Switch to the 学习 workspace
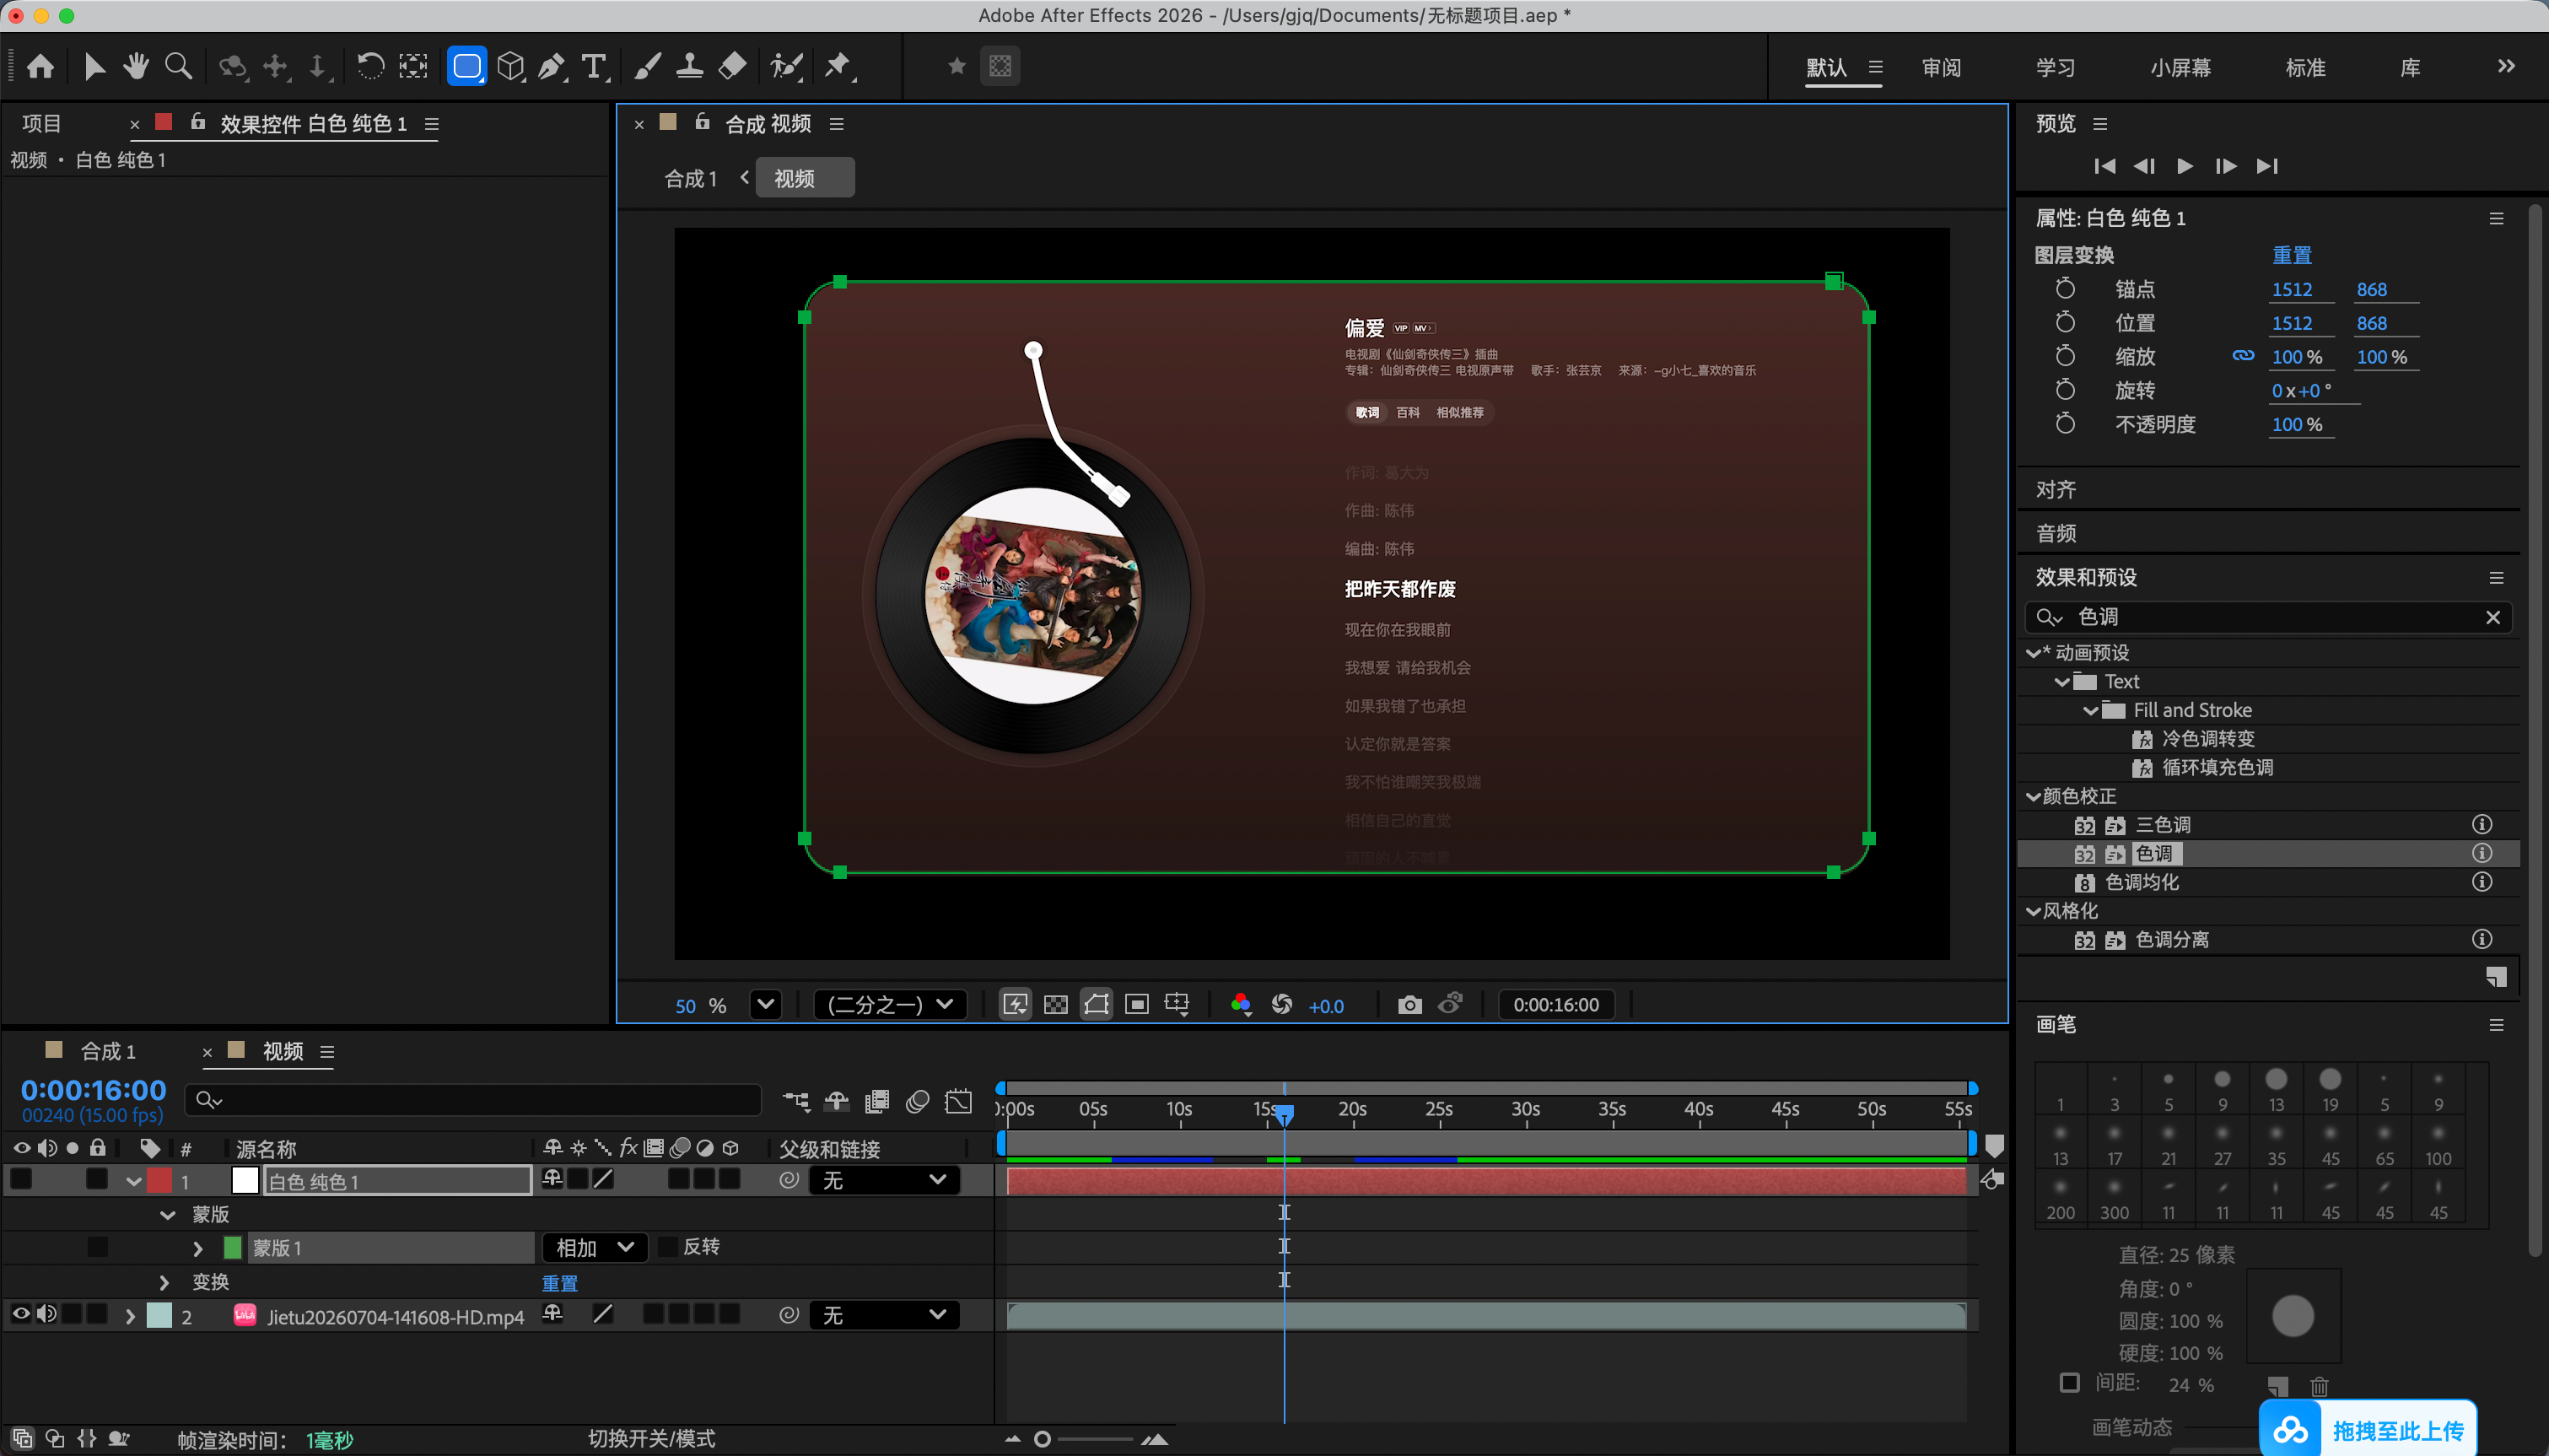 click(x=2056, y=68)
